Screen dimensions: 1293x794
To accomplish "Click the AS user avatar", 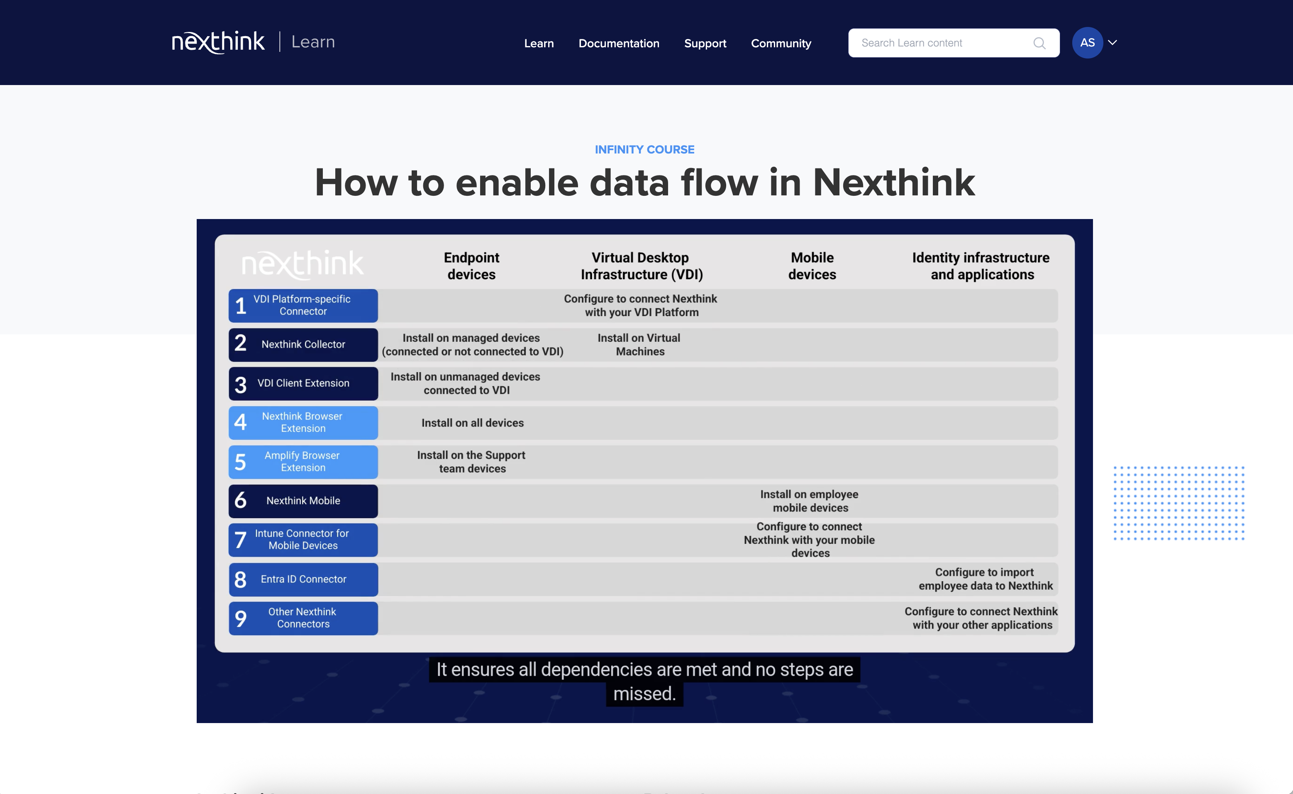I will coord(1087,43).
